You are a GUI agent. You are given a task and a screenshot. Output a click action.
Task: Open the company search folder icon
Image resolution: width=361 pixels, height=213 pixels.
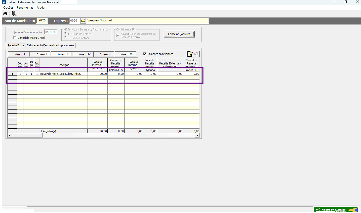83,21
